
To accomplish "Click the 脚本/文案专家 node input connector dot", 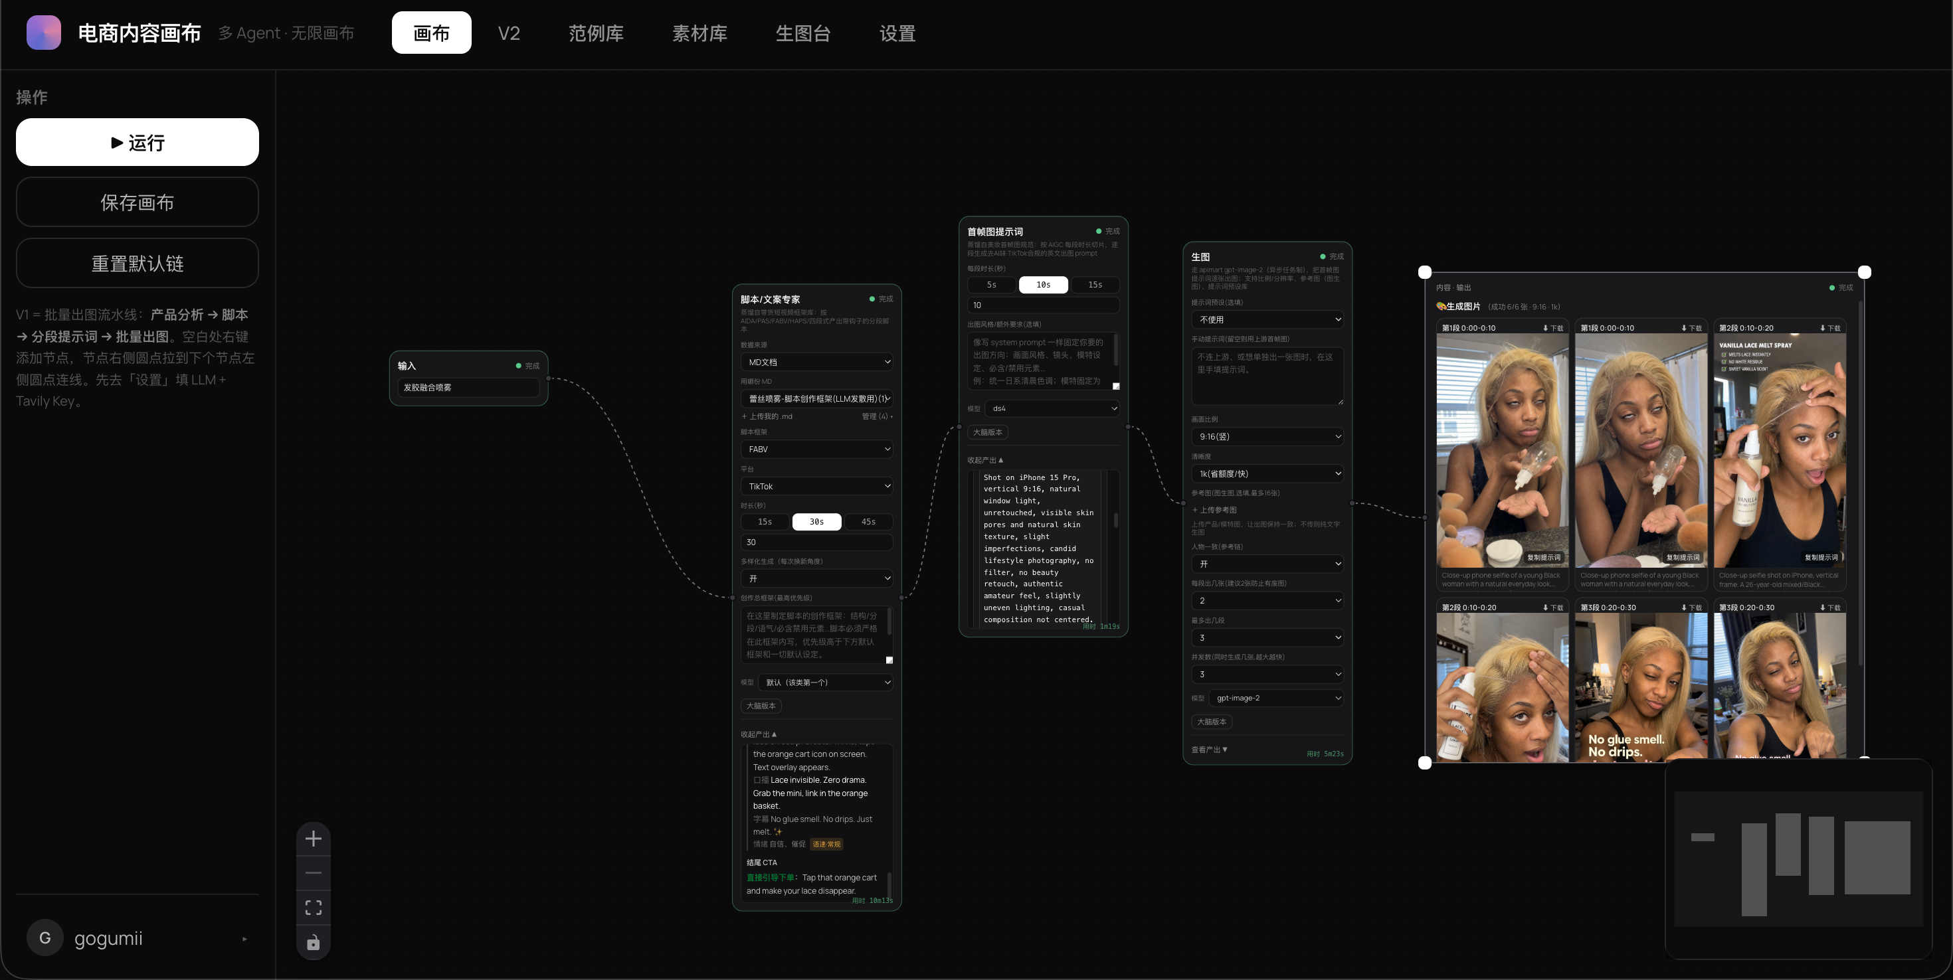I will [732, 598].
